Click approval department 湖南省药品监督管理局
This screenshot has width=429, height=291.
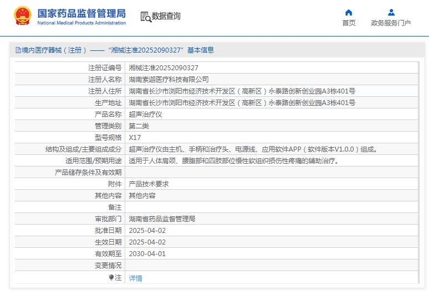[162, 219]
